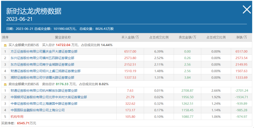Click the 2.66% sell ratio cell
The height and width of the screenshot is (128, 254).
click(x=216, y=91)
